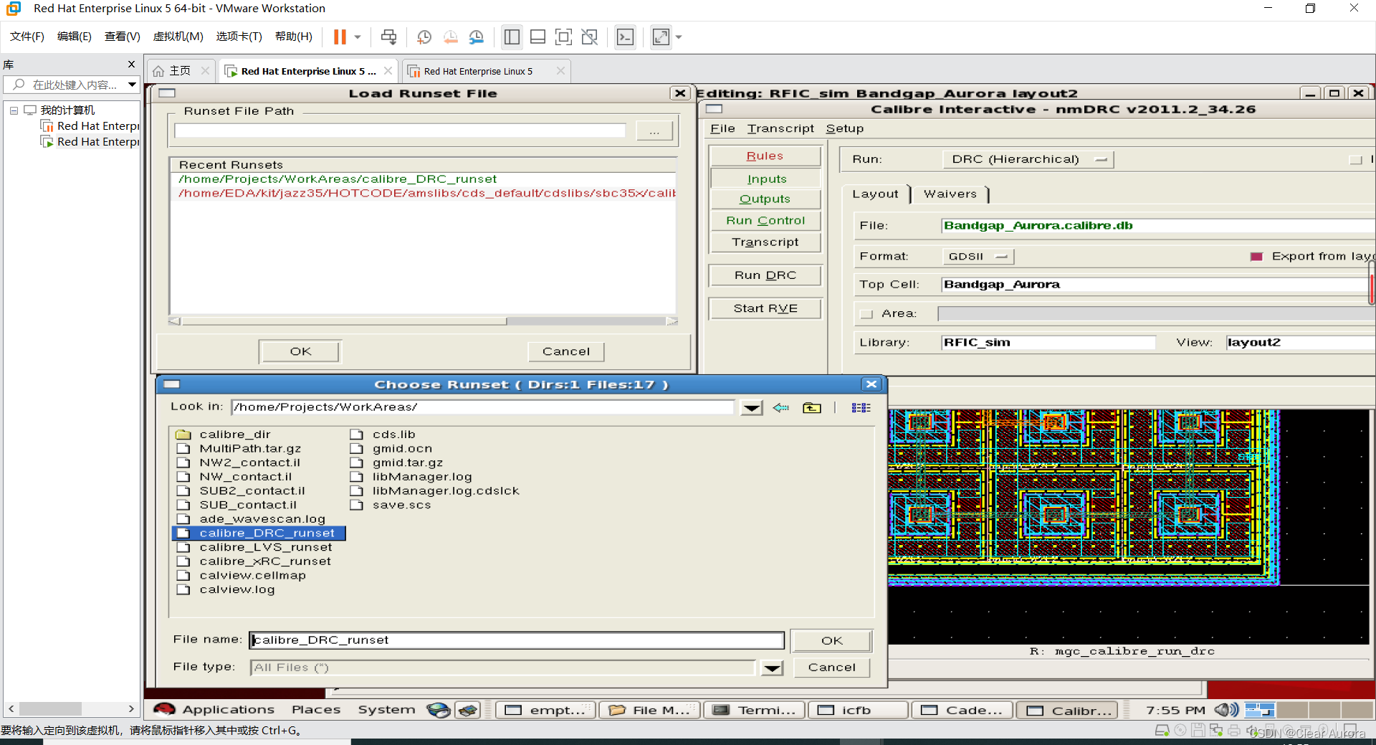Open the Rules pane in Calibre

point(765,156)
